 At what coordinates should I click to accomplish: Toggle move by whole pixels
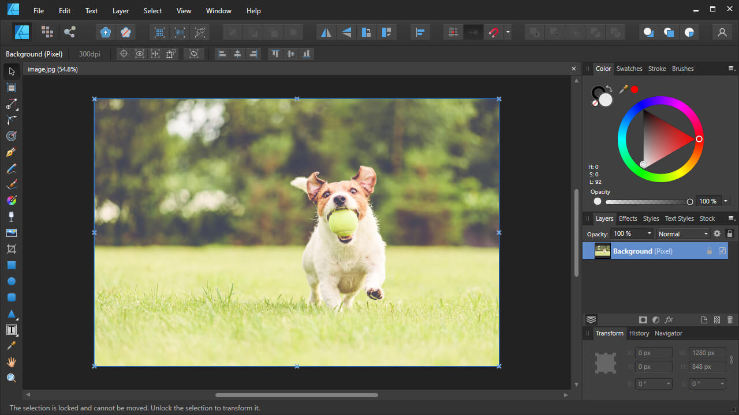click(473, 32)
